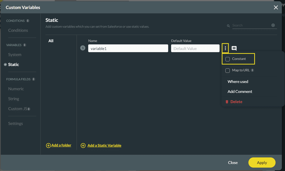Click Add a Static Variable link
Screen dimensions: 285x171
[x=104, y=146]
